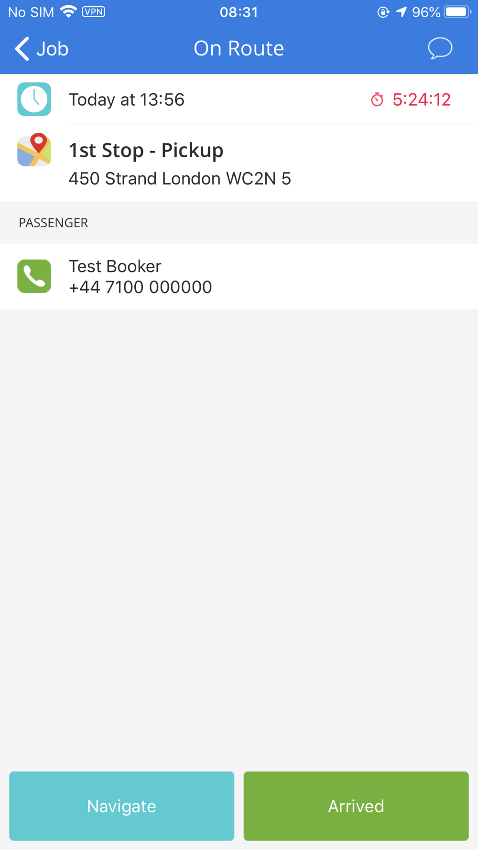Tap the teal clock icon
Viewport: 478px width, 850px height.
click(34, 99)
